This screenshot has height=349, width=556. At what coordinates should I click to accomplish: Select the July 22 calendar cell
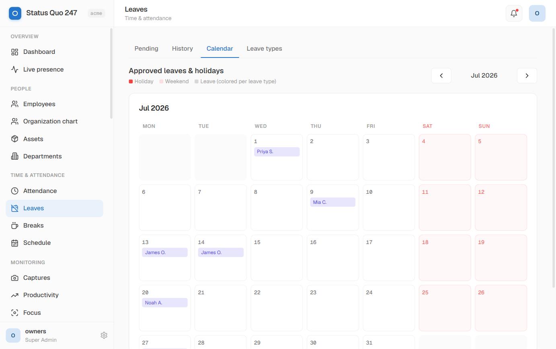click(277, 308)
